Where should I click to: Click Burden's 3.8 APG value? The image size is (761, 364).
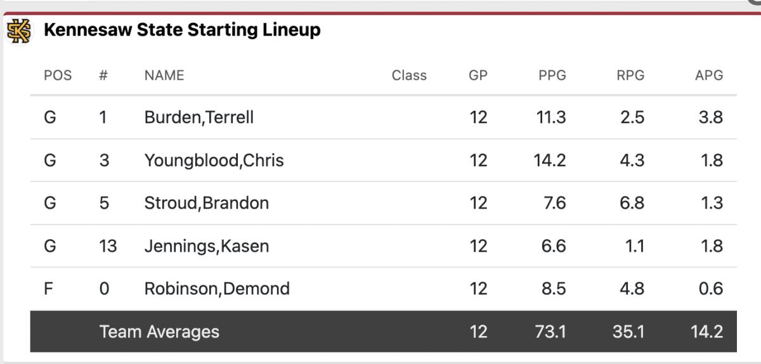point(710,117)
